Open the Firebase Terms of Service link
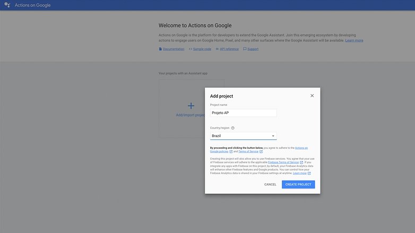The height and width of the screenshot is (233, 415). click(283, 163)
